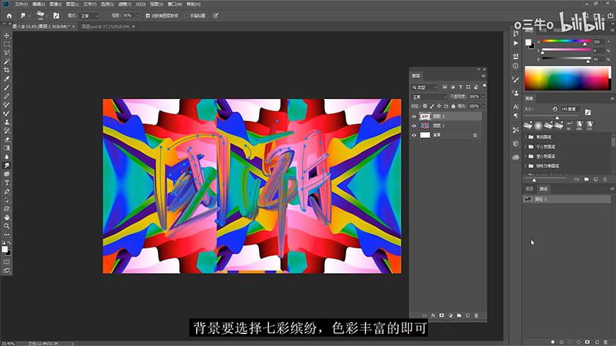Select the Move tool in toolbar
This screenshot has width=616, height=346.
6,35
